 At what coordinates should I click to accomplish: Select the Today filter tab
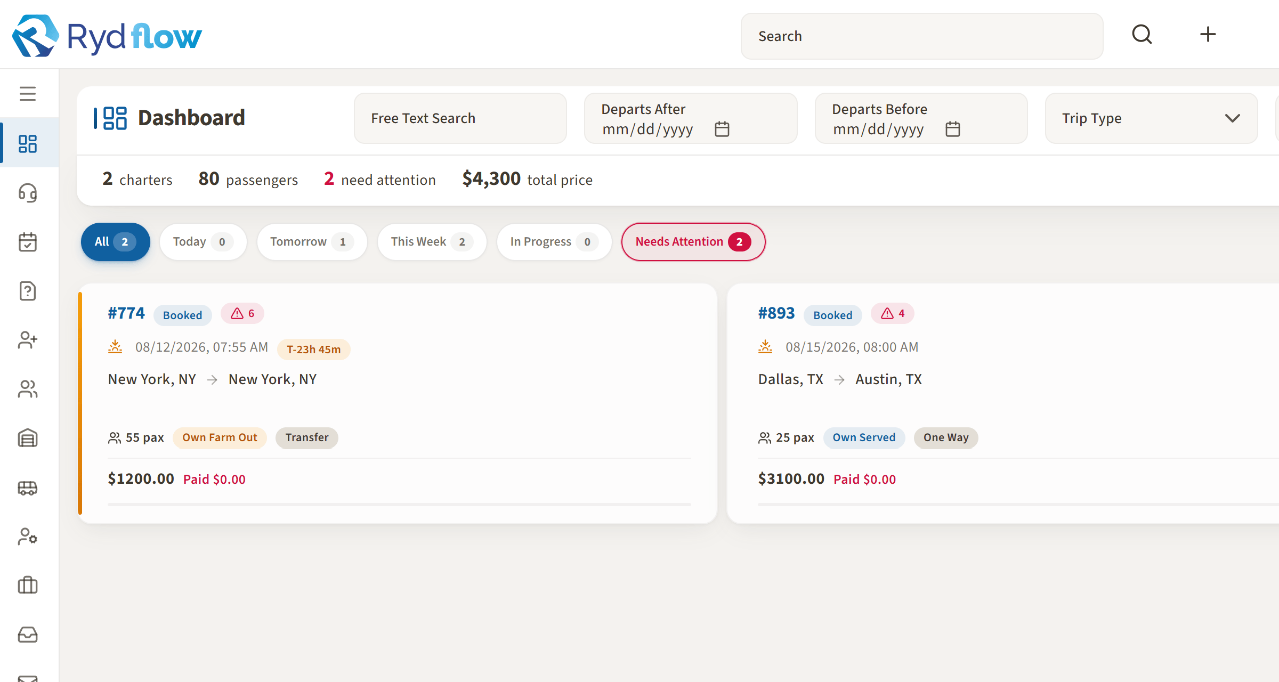tap(203, 242)
